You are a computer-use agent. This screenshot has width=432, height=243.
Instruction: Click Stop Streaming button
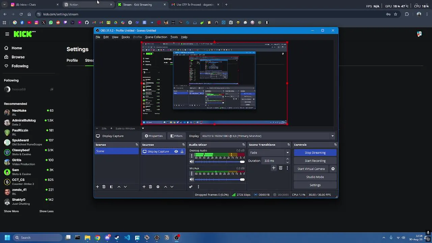[315, 153]
